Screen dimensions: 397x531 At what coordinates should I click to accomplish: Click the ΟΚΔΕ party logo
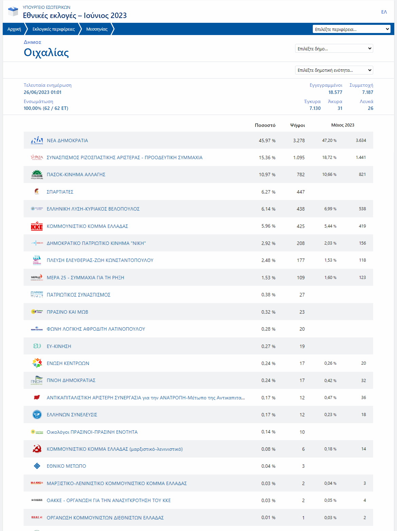point(37,517)
